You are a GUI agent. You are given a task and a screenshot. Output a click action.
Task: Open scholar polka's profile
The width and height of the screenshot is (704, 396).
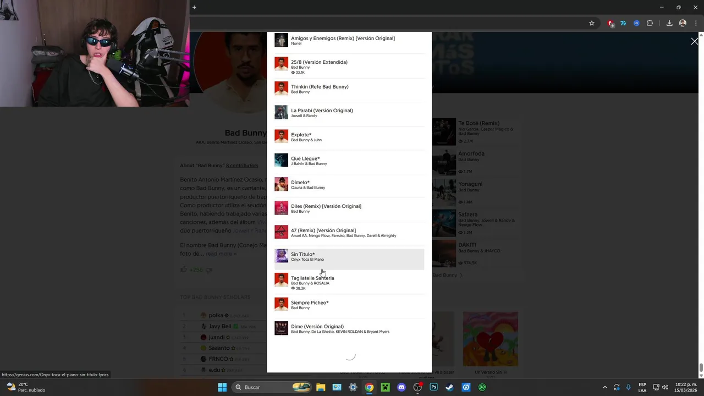216,315
